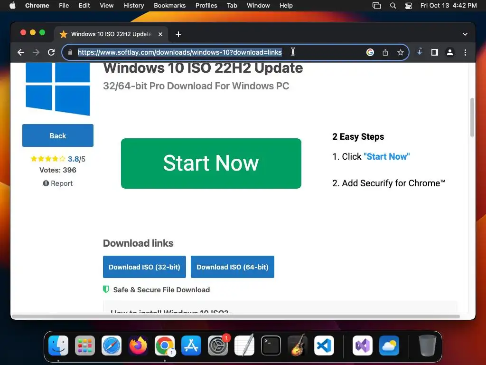Open Visual Studio Code from the Dock
Screen dimensions: 486x365
324,346
